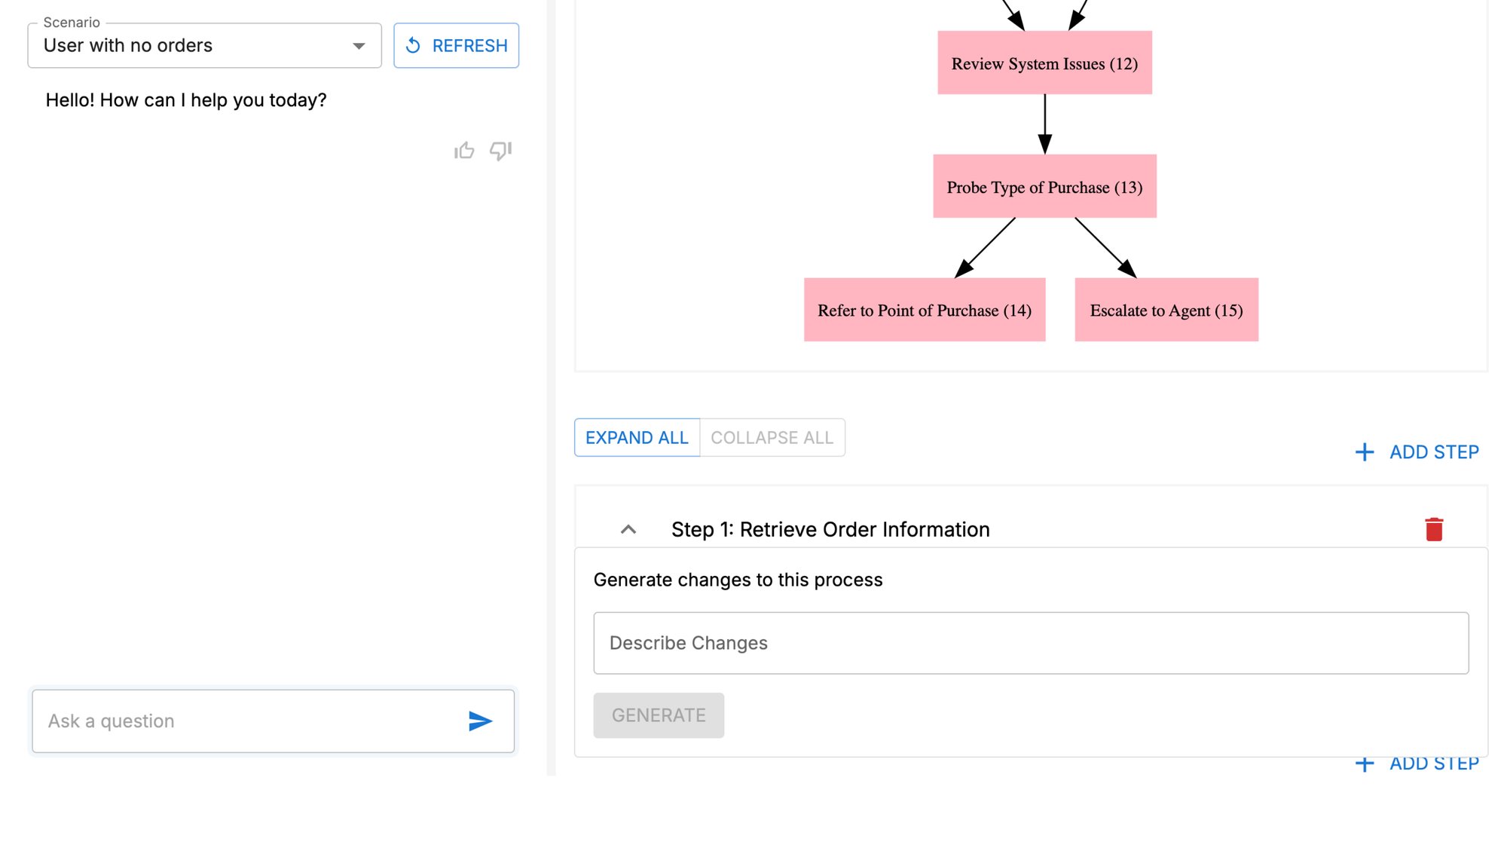Click the GENERATE button

pyautogui.click(x=659, y=715)
